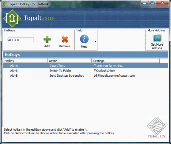Maximize the Topalt HotKeys window

(152, 3)
